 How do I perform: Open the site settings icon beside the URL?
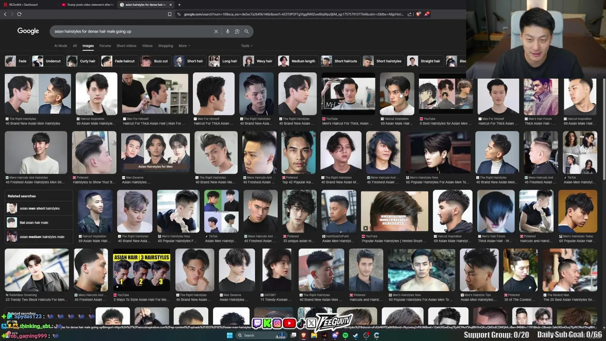pyautogui.click(x=179, y=14)
